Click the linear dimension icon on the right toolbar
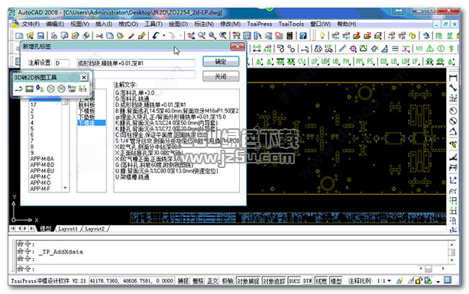Screen dimensions: 469x294 (453, 78)
